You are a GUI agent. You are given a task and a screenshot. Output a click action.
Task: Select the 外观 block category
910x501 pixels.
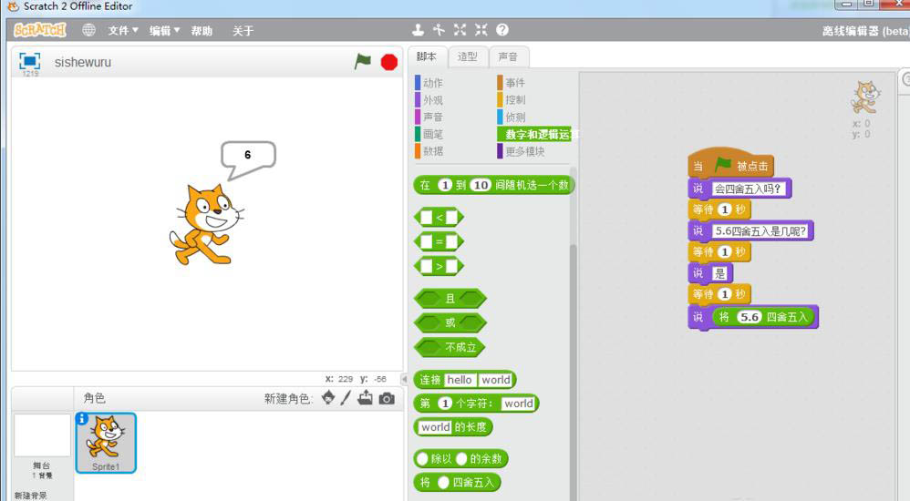(429, 99)
